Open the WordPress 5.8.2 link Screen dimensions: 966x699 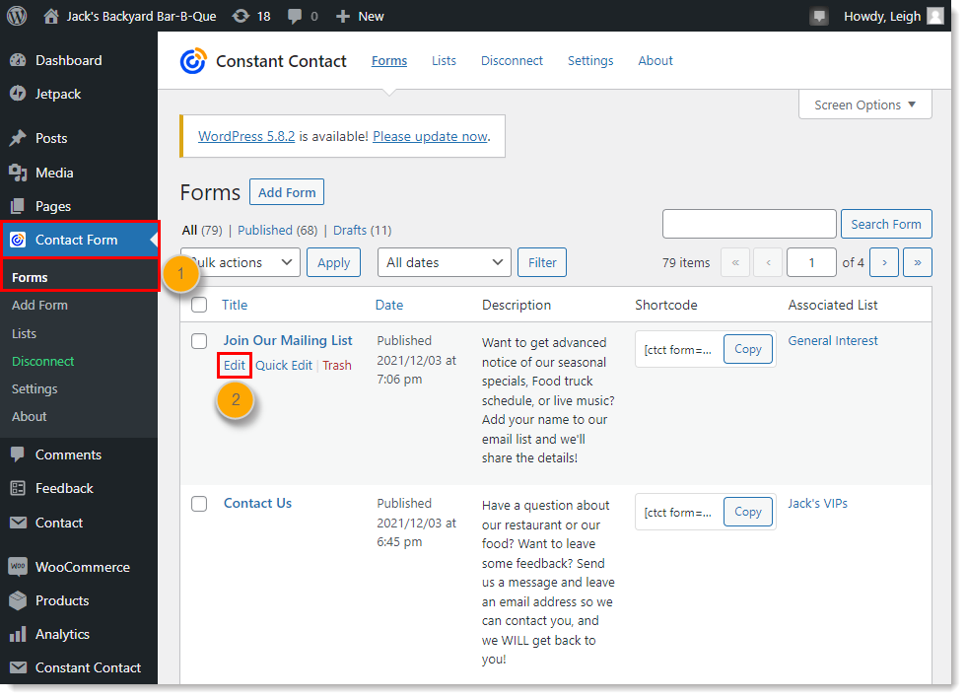pos(246,136)
